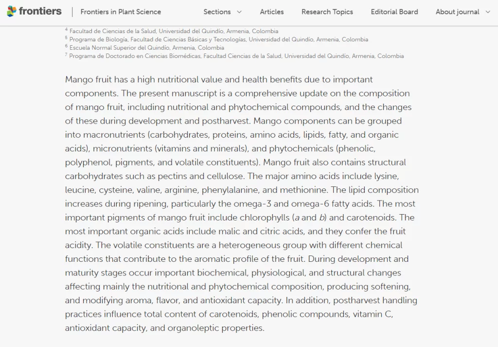The image size is (498, 347).
Task: Expand the About journal dropdown arrow
Action: coord(488,12)
